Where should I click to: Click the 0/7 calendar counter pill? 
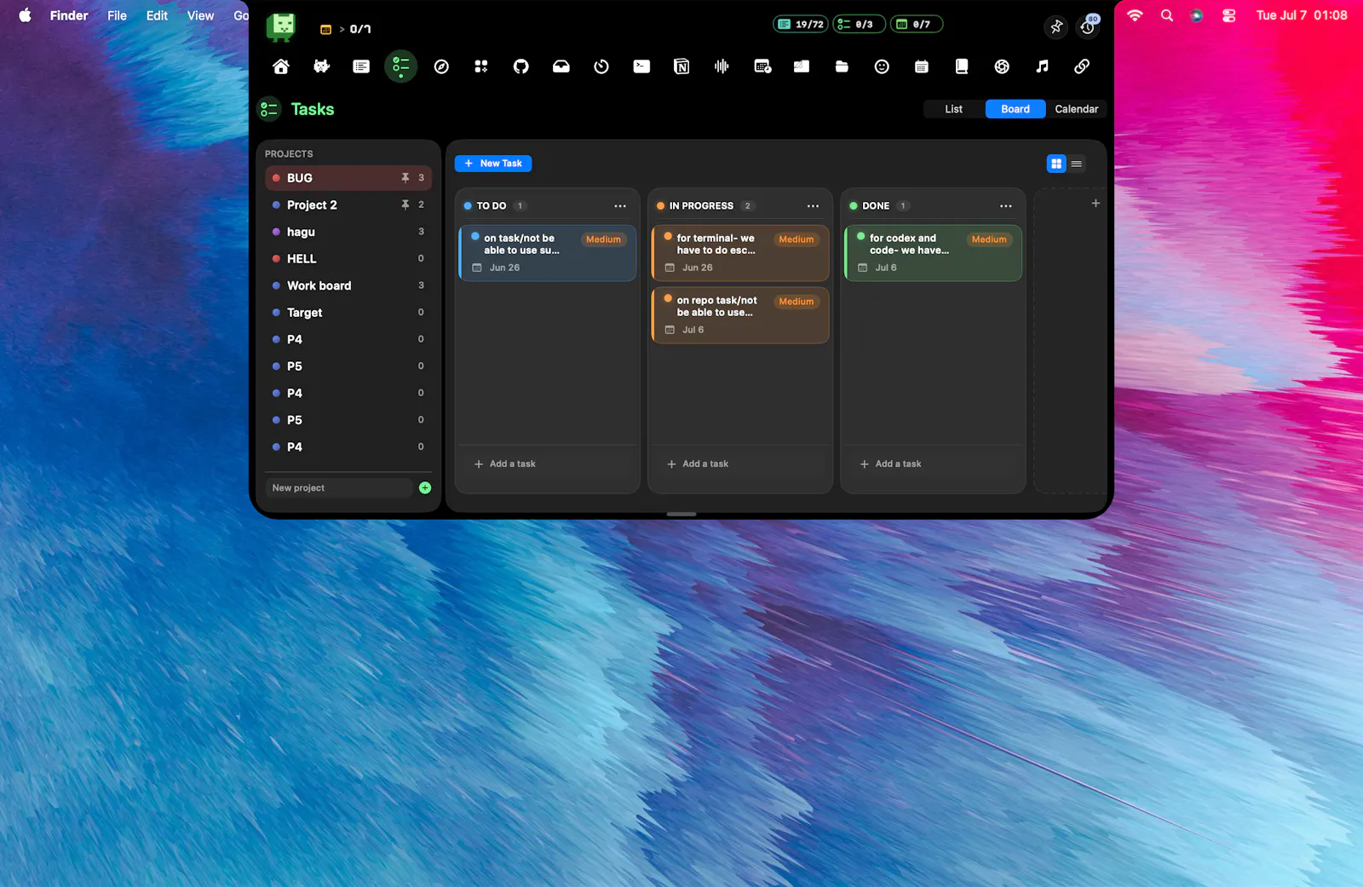917,24
